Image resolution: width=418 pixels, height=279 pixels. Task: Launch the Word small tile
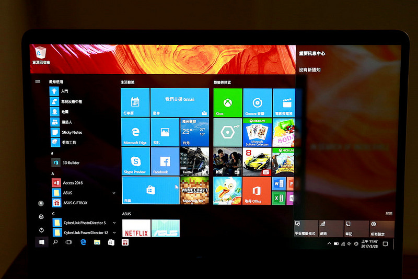point(278,183)
